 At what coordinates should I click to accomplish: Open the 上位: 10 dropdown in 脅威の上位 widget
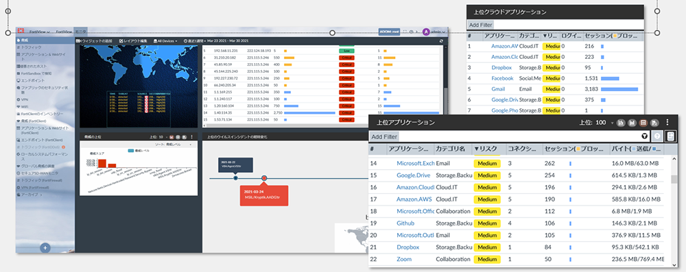coord(158,137)
